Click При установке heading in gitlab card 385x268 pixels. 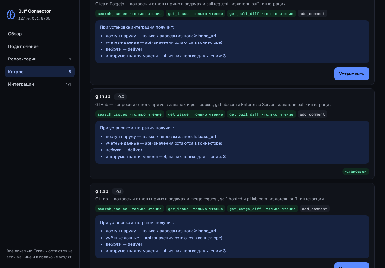(x=137, y=223)
